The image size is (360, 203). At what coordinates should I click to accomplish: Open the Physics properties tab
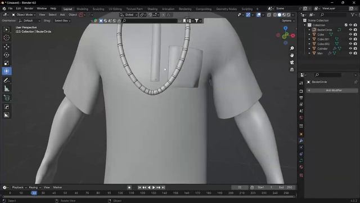[x=301, y=154]
